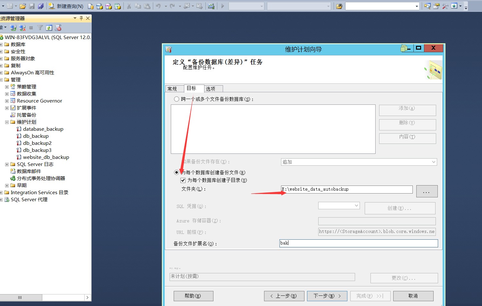Select the Open File toolbar icon

22,5
